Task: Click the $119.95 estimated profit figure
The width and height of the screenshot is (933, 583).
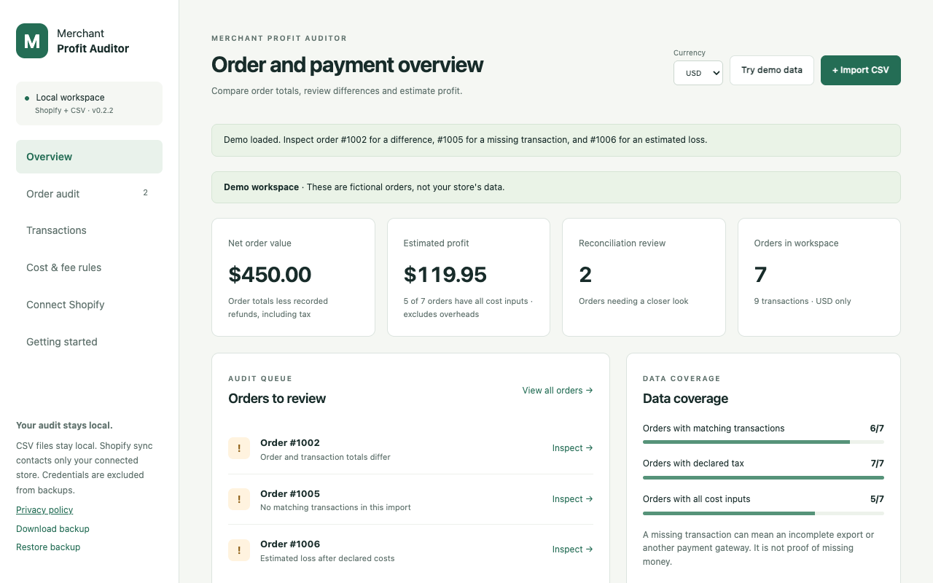Action: [445, 275]
